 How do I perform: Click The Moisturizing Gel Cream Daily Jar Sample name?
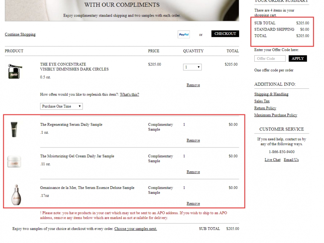[x=77, y=156]
